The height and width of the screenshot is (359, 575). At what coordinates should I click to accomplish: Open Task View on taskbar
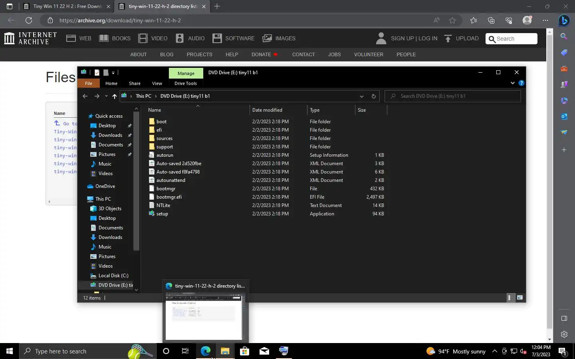(x=185, y=351)
